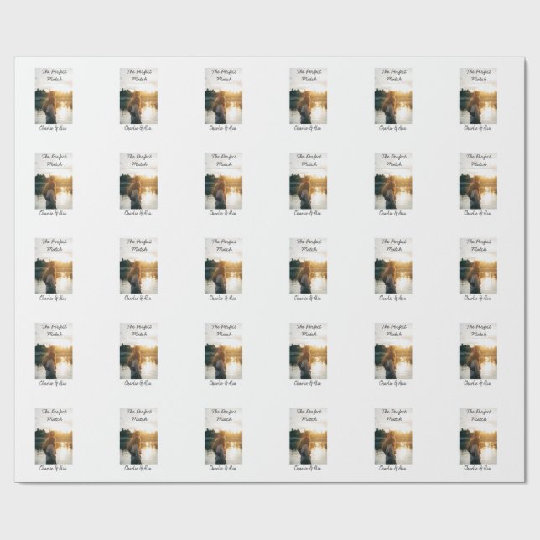The height and width of the screenshot is (540, 540).
Task: Click "The Perfect Match" text, row two column four
Action: point(309,160)
